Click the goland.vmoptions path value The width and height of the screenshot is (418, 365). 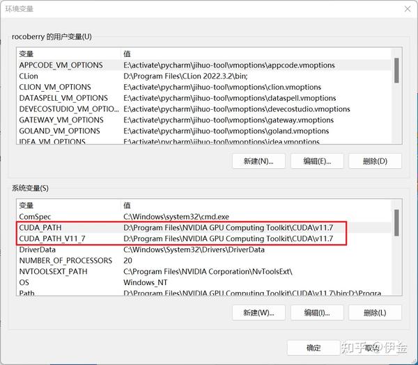(226, 131)
